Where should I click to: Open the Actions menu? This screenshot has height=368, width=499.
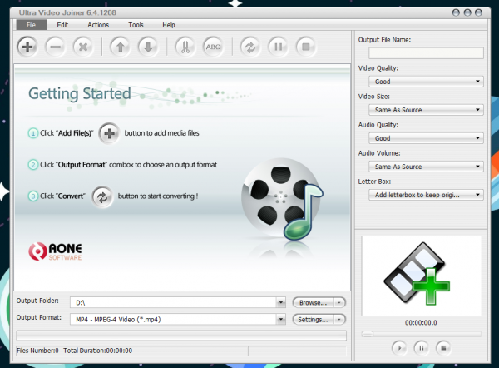point(98,25)
